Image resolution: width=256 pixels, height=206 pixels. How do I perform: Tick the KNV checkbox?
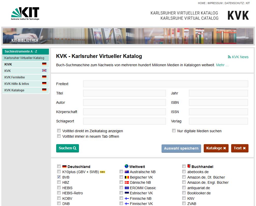pos(184,198)
